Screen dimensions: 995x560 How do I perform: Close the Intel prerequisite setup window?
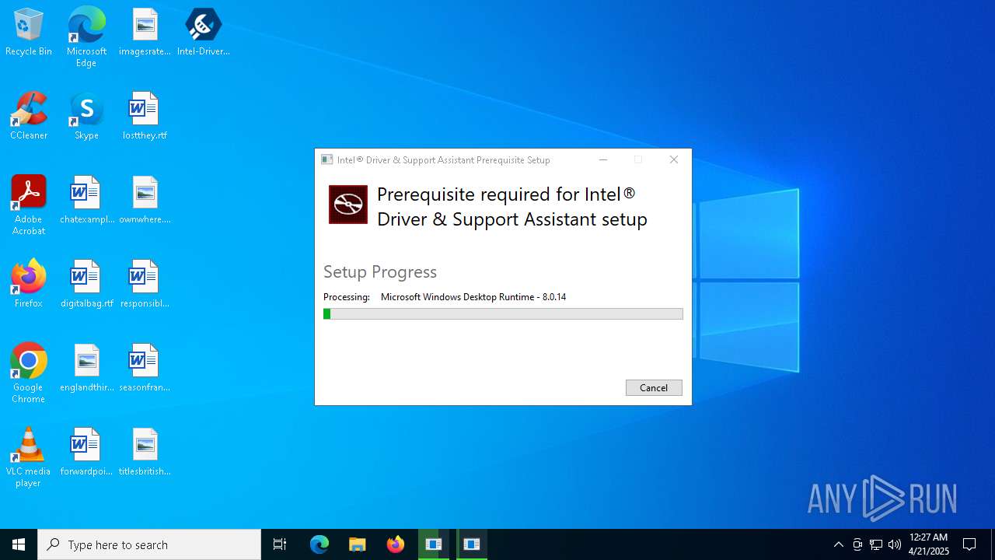pyautogui.click(x=674, y=159)
